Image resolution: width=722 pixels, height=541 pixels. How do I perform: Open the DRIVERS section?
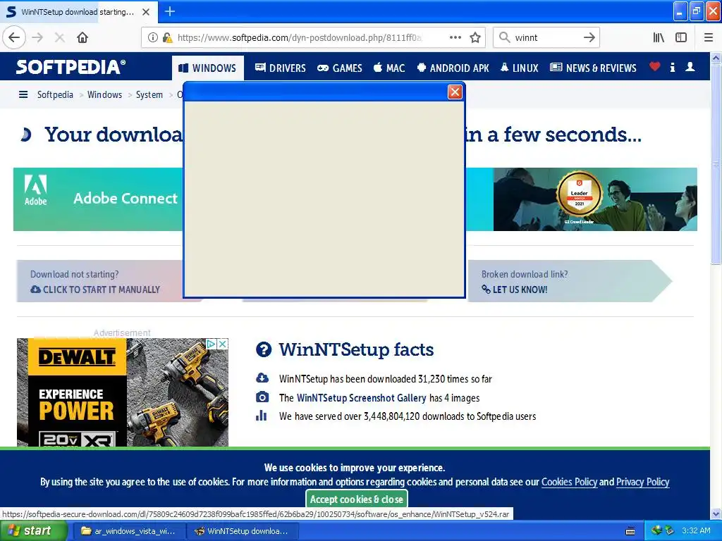click(281, 68)
